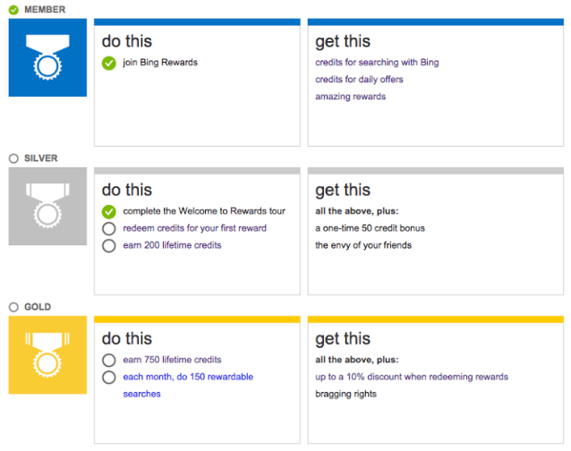Open 'credits for daily offers' link
571x451 pixels.
tap(359, 80)
